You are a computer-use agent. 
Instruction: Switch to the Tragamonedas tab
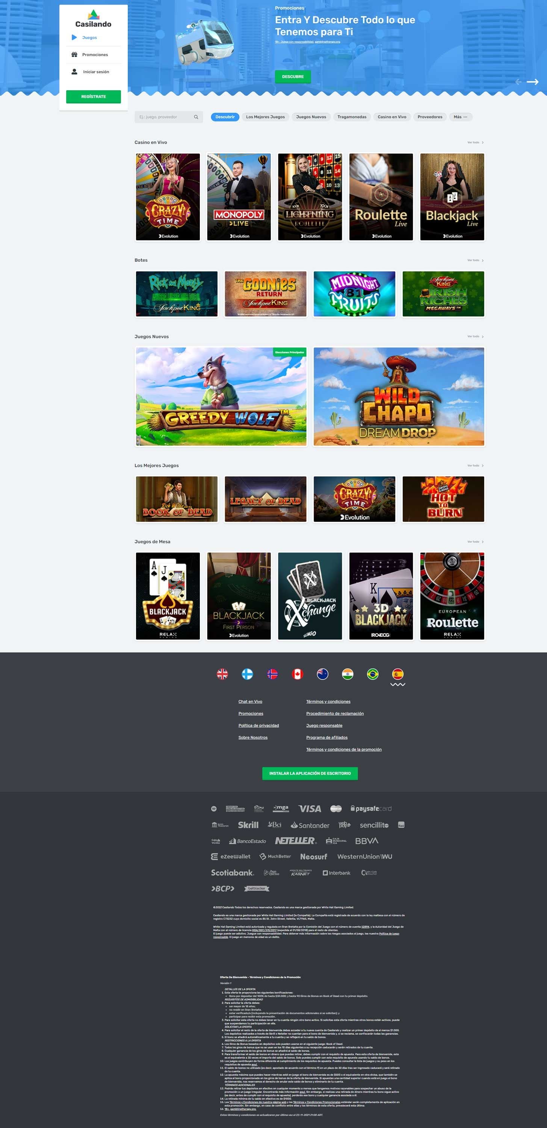click(352, 117)
